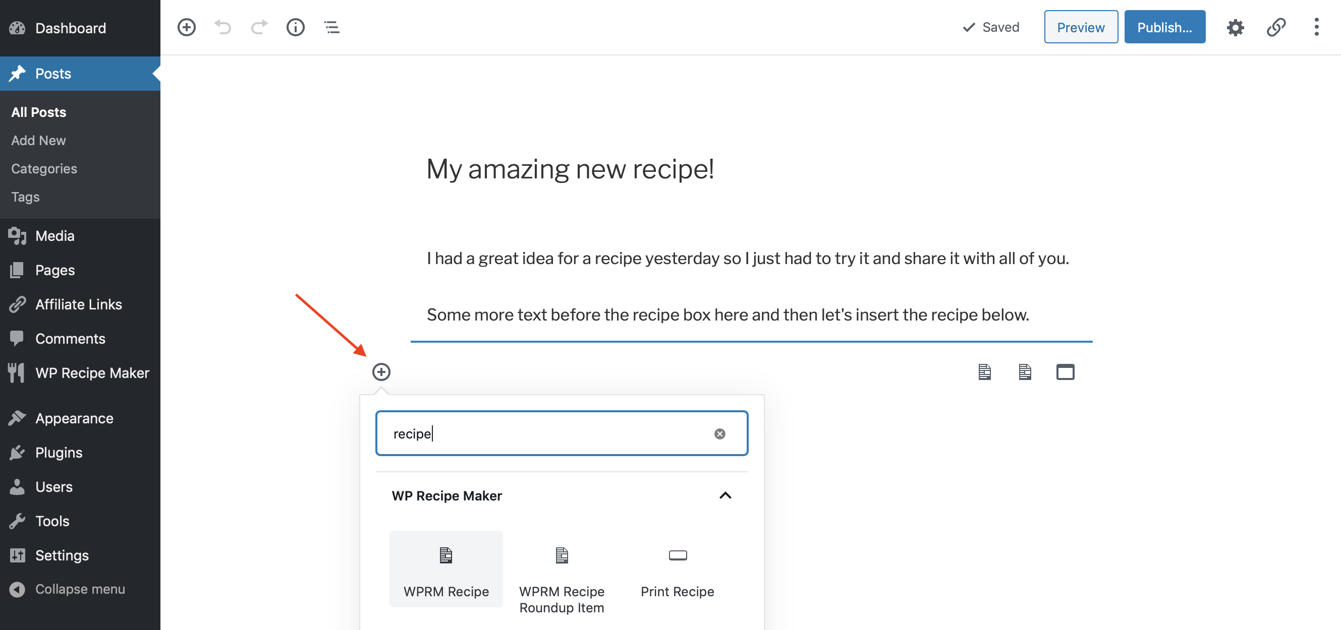The height and width of the screenshot is (630, 1341).
Task: Clear the block search field
Action: [x=719, y=434]
